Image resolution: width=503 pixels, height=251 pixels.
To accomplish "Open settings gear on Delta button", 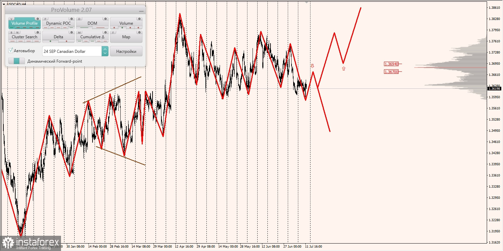I will [72, 32].
